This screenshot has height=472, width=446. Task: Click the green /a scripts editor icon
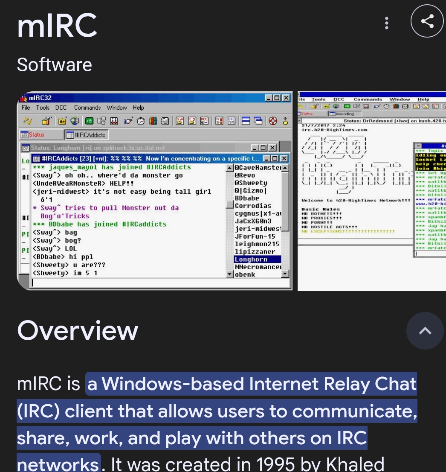pyautogui.click(x=90, y=121)
